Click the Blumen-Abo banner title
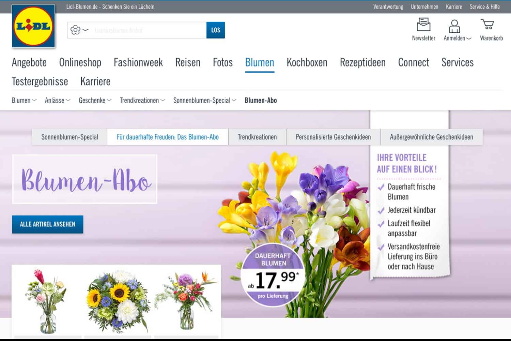Viewport: 511px width, 341px height. [85, 179]
